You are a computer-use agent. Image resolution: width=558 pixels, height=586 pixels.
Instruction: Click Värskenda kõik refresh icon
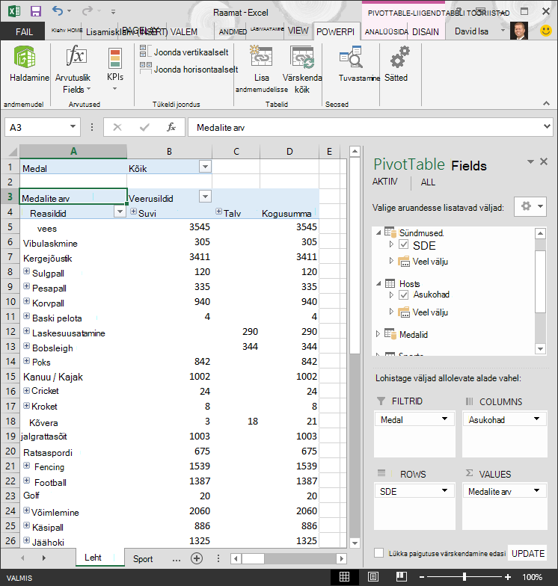click(x=302, y=57)
